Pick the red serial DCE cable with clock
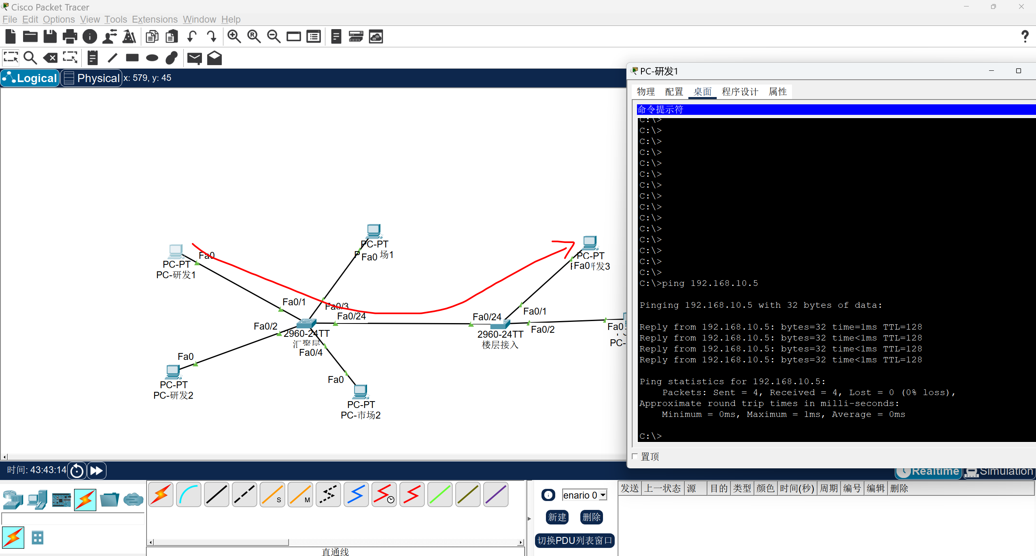The height and width of the screenshot is (556, 1036). (384, 495)
